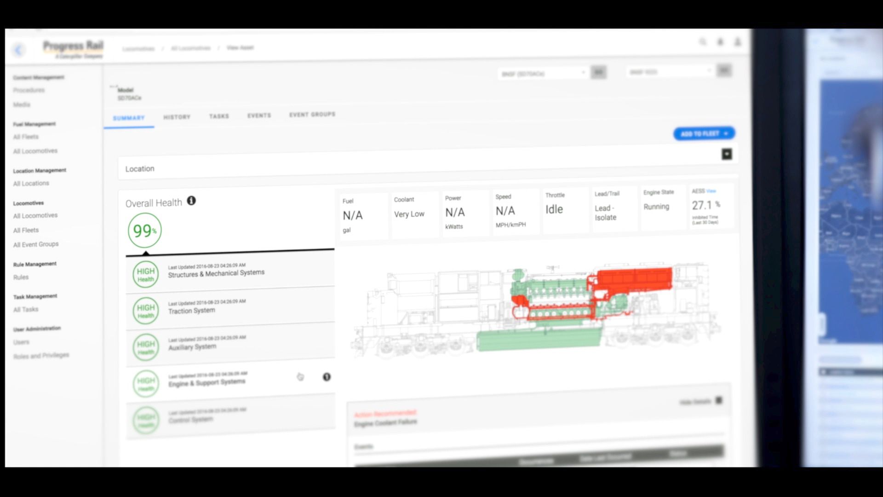Click the 99% health progress circle
This screenshot has height=497, width=883.
point(144,231)
